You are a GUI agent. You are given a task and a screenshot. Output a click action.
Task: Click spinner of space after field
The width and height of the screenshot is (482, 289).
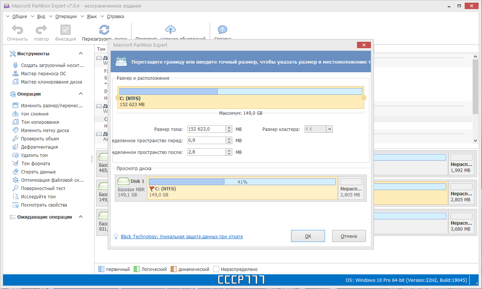229,152
